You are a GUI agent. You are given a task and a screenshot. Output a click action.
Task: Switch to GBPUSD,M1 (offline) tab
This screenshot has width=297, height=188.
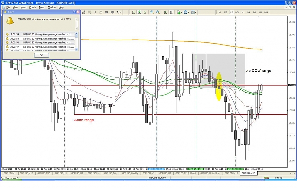pos(185,173)
